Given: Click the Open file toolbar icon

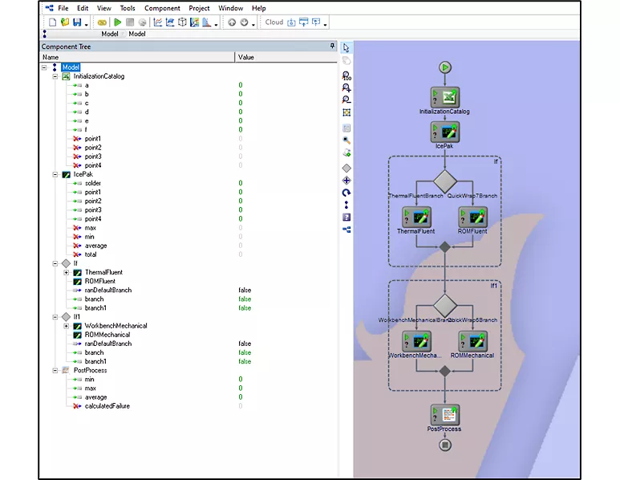Looking at the screenshot, I should 64,22.
